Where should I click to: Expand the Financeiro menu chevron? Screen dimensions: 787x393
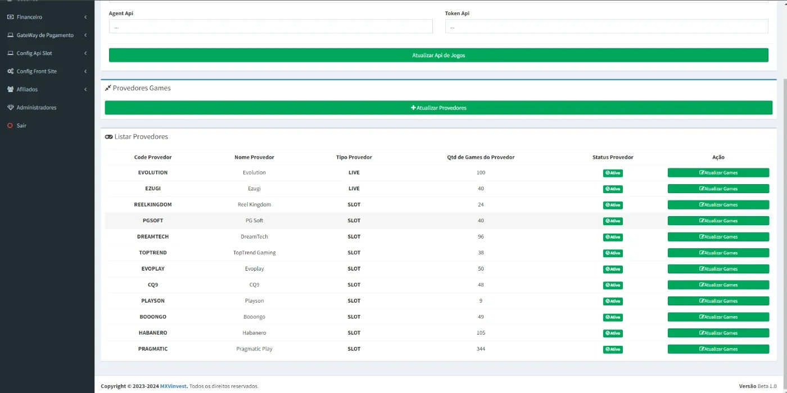pyautogui.click(x=85, y=17)
